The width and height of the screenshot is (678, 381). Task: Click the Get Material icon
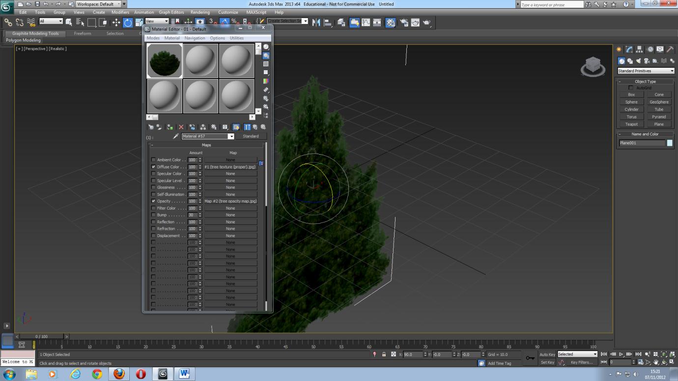pyautogui.click(x=151, y=127)
